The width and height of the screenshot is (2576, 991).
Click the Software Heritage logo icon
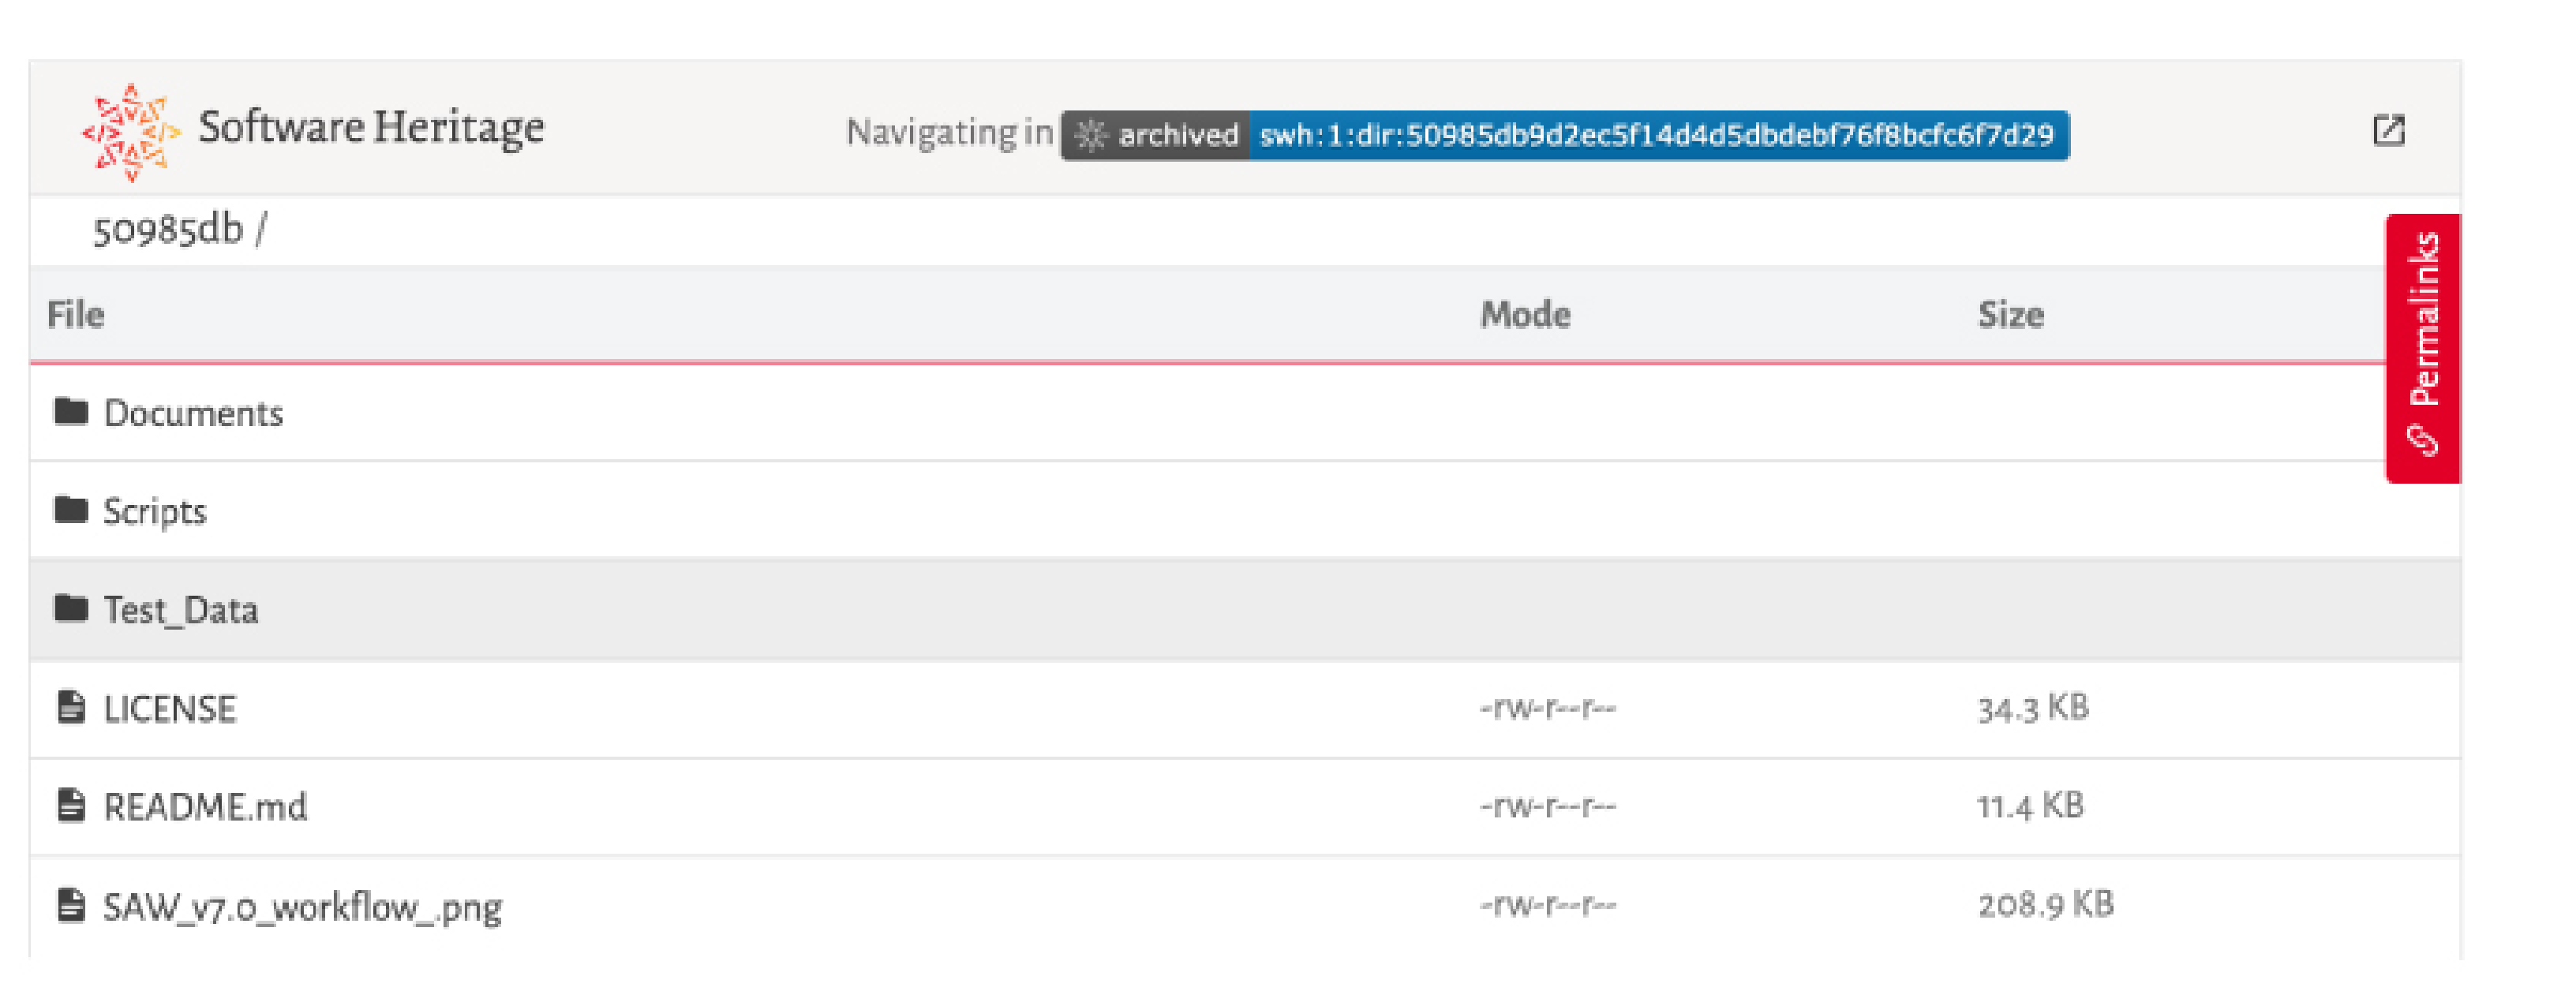(x=131, y=132)
